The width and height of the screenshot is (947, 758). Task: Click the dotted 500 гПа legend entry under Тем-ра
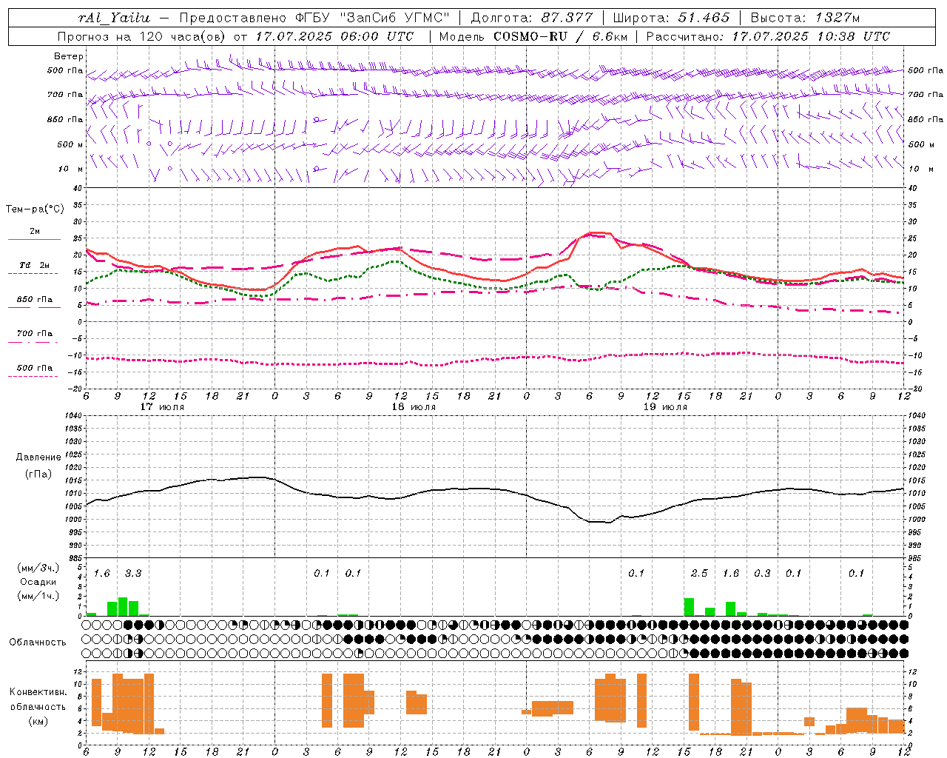click(35, 368)
